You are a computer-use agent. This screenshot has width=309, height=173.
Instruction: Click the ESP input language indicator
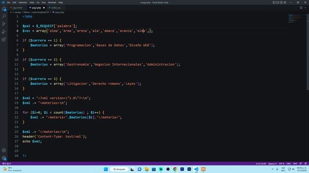(283, 169)
